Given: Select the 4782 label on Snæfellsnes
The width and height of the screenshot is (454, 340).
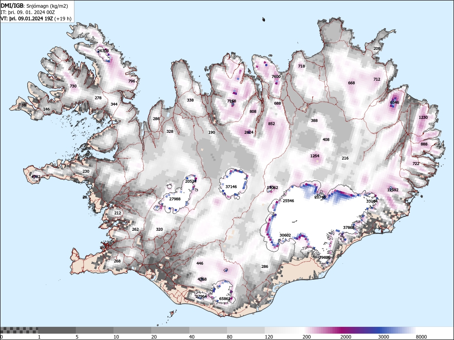Looking at the screenshot, I should coord(36,176).
